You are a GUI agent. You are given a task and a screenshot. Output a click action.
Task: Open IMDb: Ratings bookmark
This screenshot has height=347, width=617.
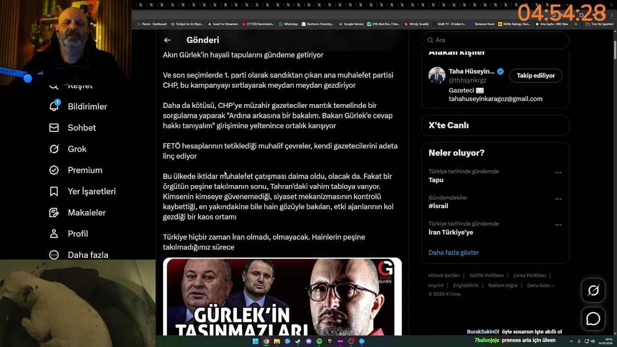click(x=514, y=24)
